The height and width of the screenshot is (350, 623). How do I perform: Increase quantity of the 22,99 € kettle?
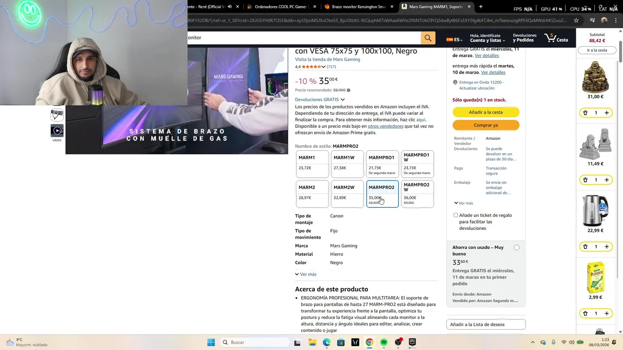(x=606, y=246)
